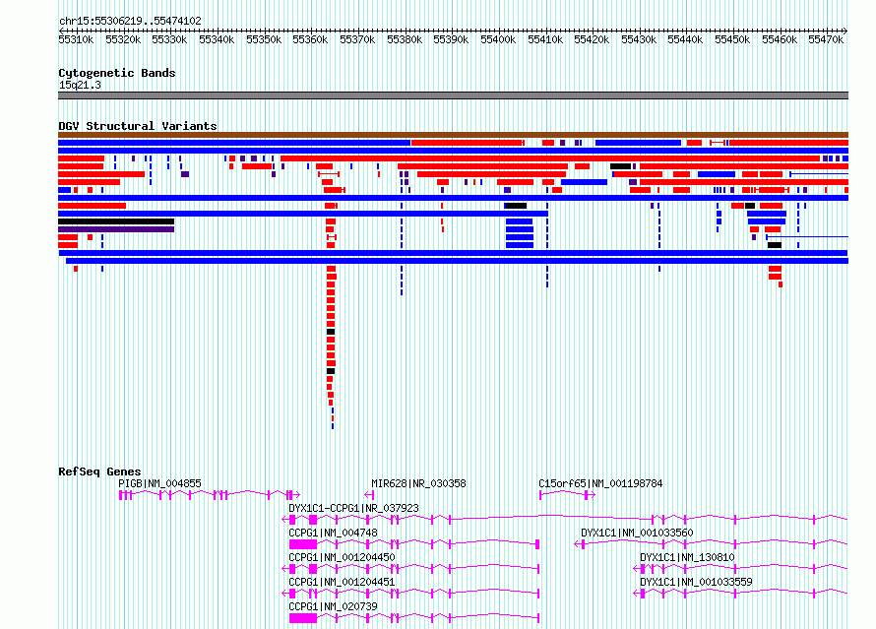
Task: Click the 55420k ruler tick label
Action: (592, 39)
